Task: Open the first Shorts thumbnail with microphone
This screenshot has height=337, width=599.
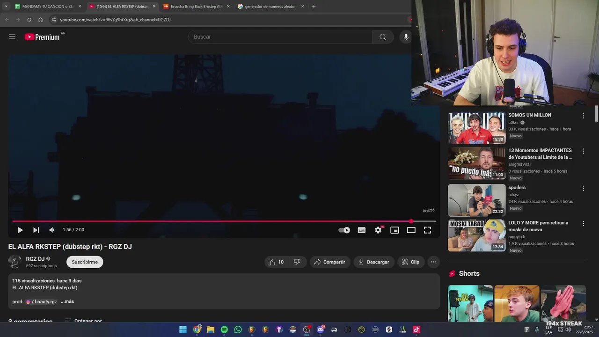Action: click(x=470, y=304)
